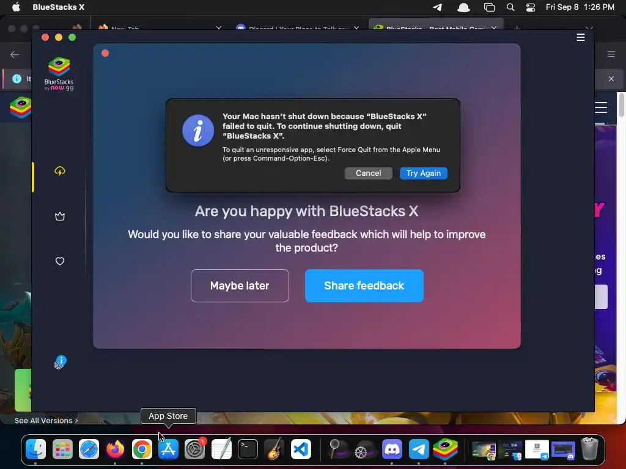
Task: Close the feedback popup with the red dot
Action: pyautogui.click(x=105, y=53)
